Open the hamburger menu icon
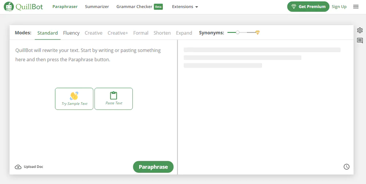The height and width of the screenshot is (184, 366). (x=356, y=7)
